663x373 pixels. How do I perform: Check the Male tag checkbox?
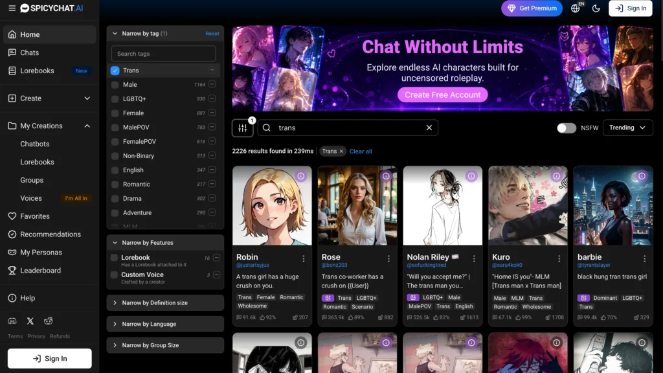(x=115, y=85)
